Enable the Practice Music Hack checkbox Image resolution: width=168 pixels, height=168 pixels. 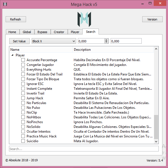23,136
